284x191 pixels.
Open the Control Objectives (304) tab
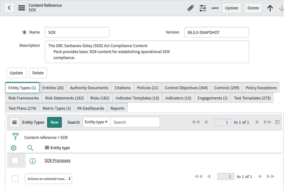pyautogui.click(x=186, y=88)
